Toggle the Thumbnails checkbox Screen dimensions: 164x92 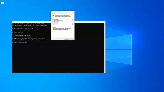pyautogui.click(x=53, y=23)
